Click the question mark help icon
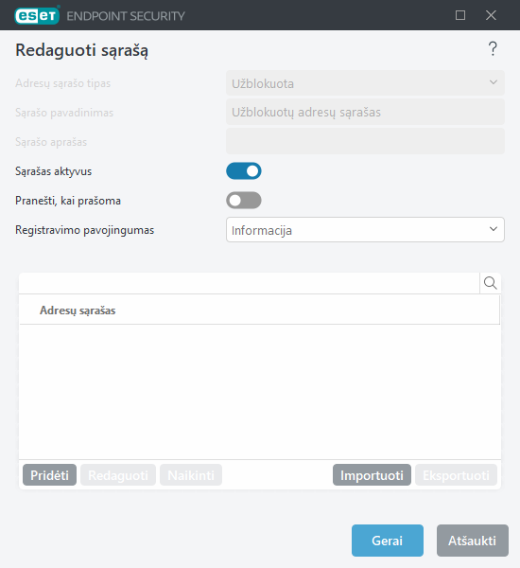This screenshot has width=520, height=568. [x=493, y=49]
